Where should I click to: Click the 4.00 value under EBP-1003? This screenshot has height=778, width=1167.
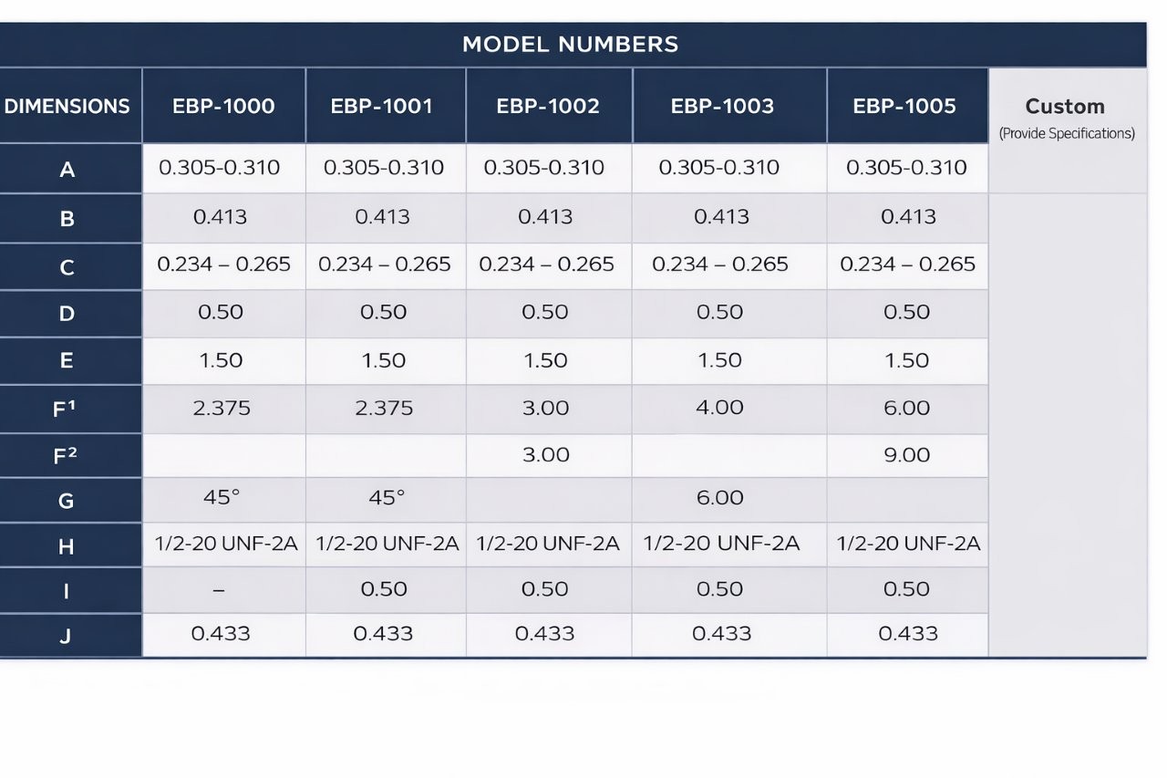(720, 407)
